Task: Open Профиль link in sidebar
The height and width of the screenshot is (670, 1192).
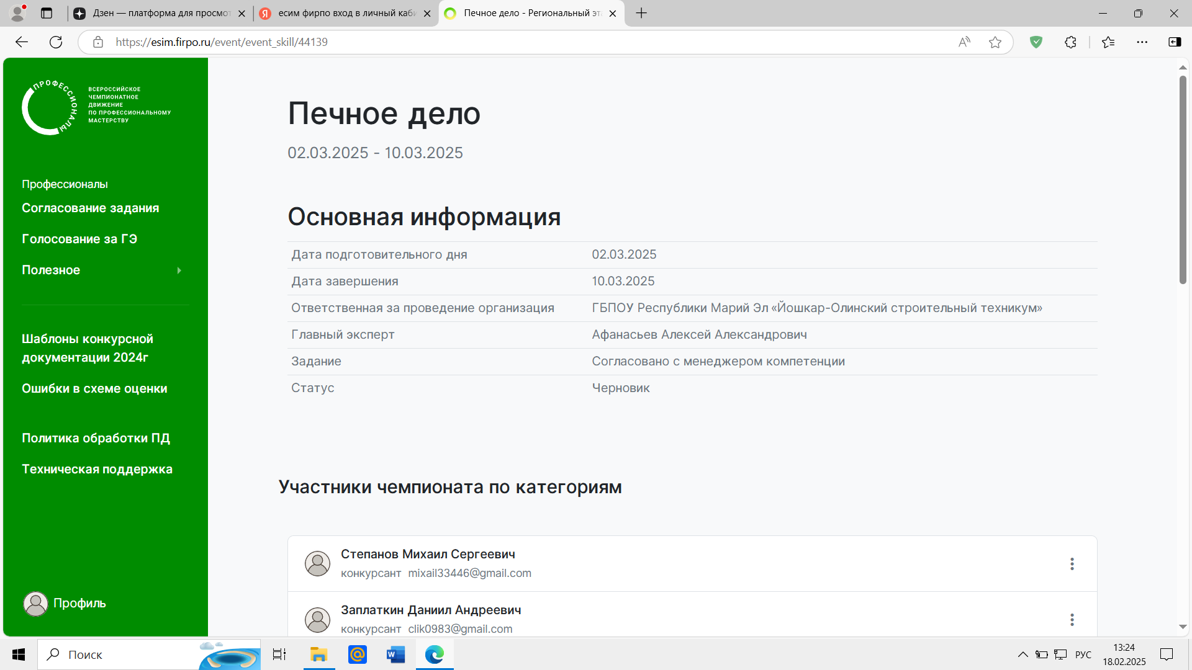Action: [x=79, y=603]
